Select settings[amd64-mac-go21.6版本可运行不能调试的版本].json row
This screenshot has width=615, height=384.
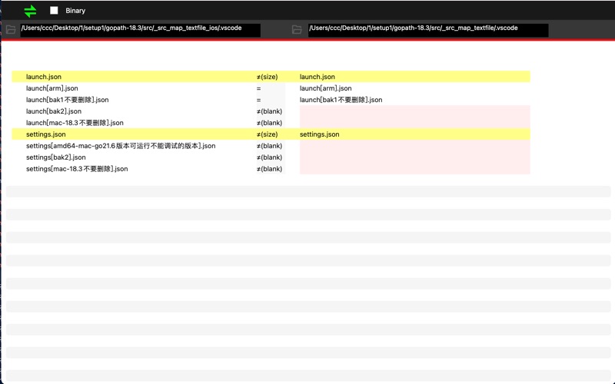point(121,146)
